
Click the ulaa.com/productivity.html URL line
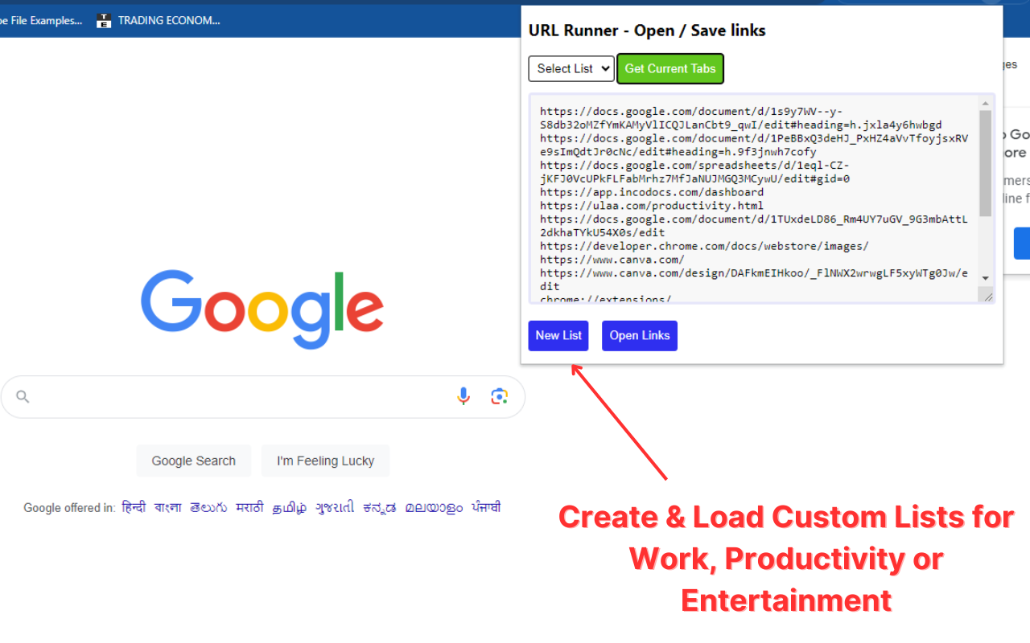[x=652, y=206]
